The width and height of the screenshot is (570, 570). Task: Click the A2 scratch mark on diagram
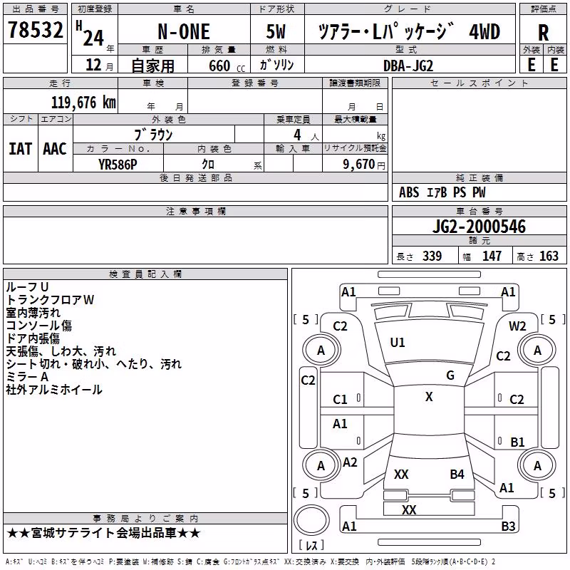[350, 462]
